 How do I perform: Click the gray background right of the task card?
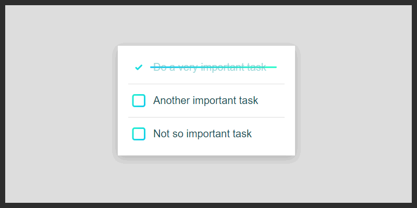[x=354, y=104]
